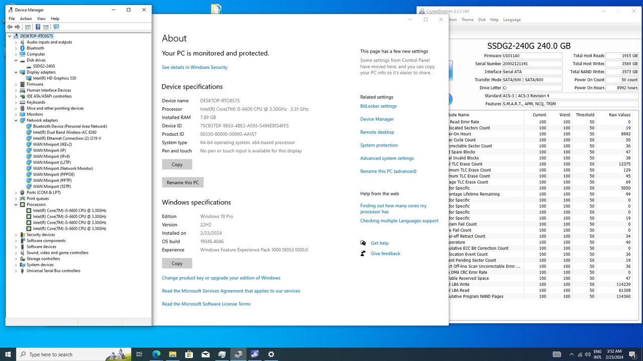Click the Rename this PC button
Screen dimensions: 643x361
tap(183, 183)
